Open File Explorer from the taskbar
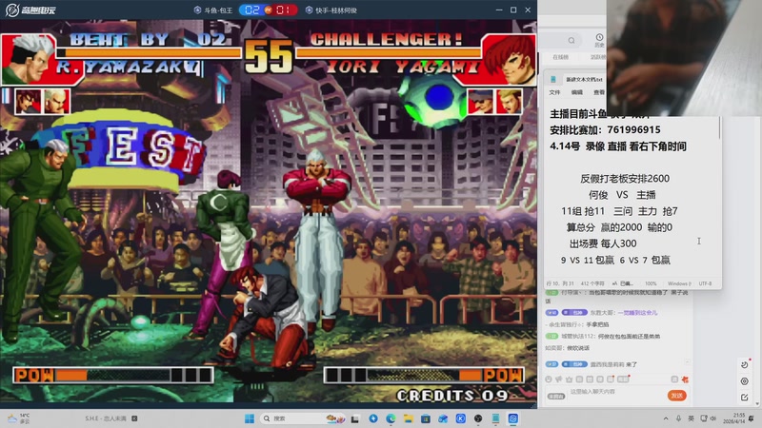Screen dimensions: 762x428 pyautogui.click(x=409, y=418)
